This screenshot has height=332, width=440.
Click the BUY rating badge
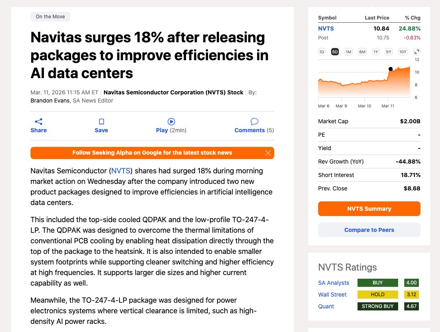378,283
